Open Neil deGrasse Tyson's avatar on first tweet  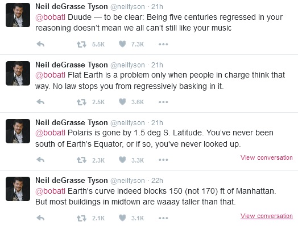(x=18, y=15)
